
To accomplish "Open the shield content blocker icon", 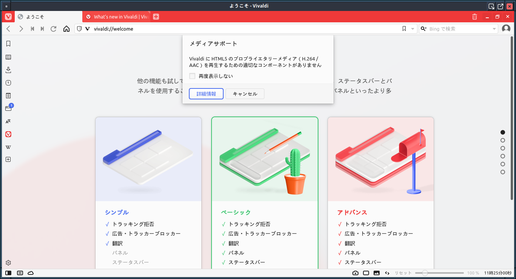I will pyautogui.click(x=79, y=29).
